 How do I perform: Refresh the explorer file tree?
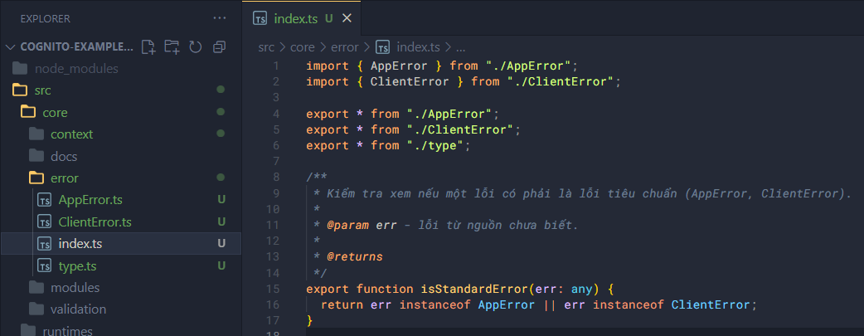[x=196, y=47]
